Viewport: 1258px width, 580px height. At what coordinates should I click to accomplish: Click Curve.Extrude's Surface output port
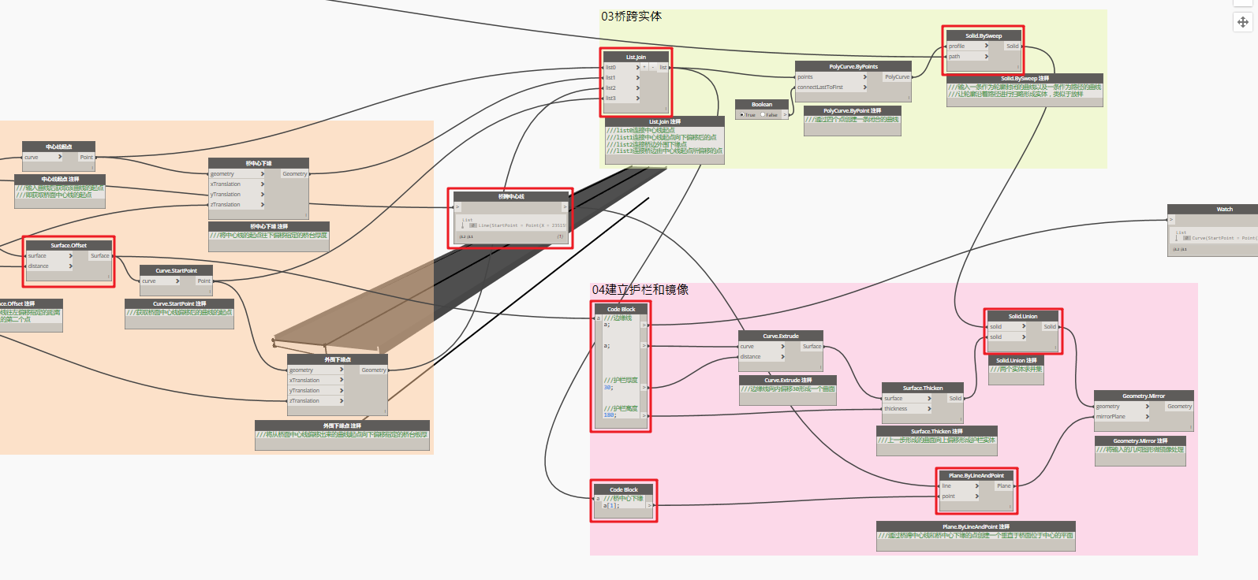point(812,347)
